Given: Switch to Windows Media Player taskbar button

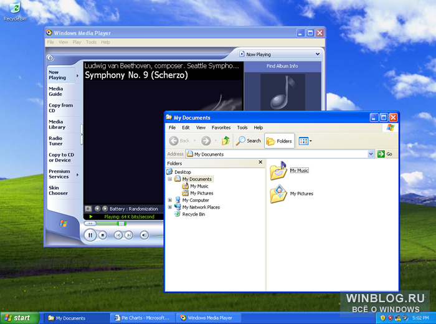Looking at the screenshot, I should [x=208, y=318].
